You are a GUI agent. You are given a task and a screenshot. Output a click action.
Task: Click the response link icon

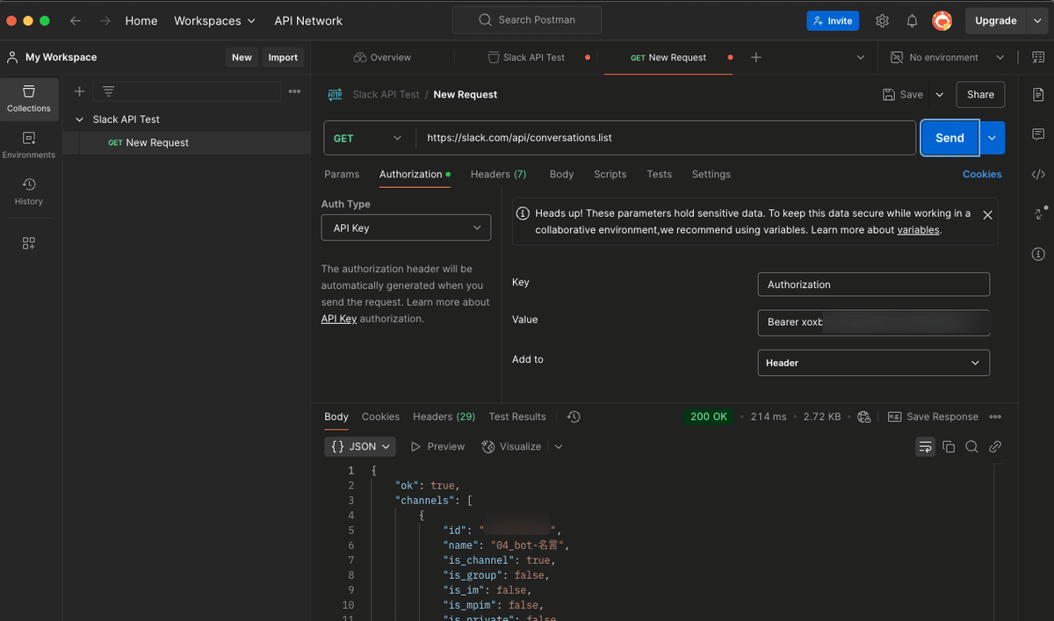(995, 447)
